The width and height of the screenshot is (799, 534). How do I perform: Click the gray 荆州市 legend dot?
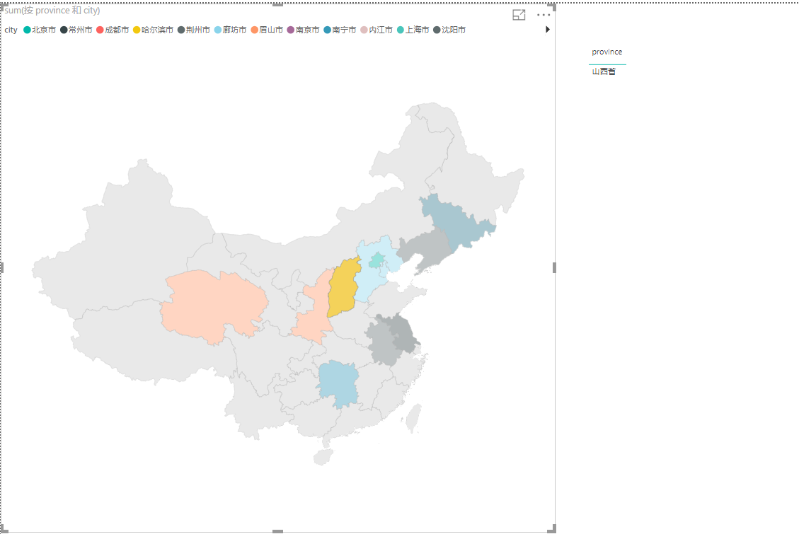180,30
